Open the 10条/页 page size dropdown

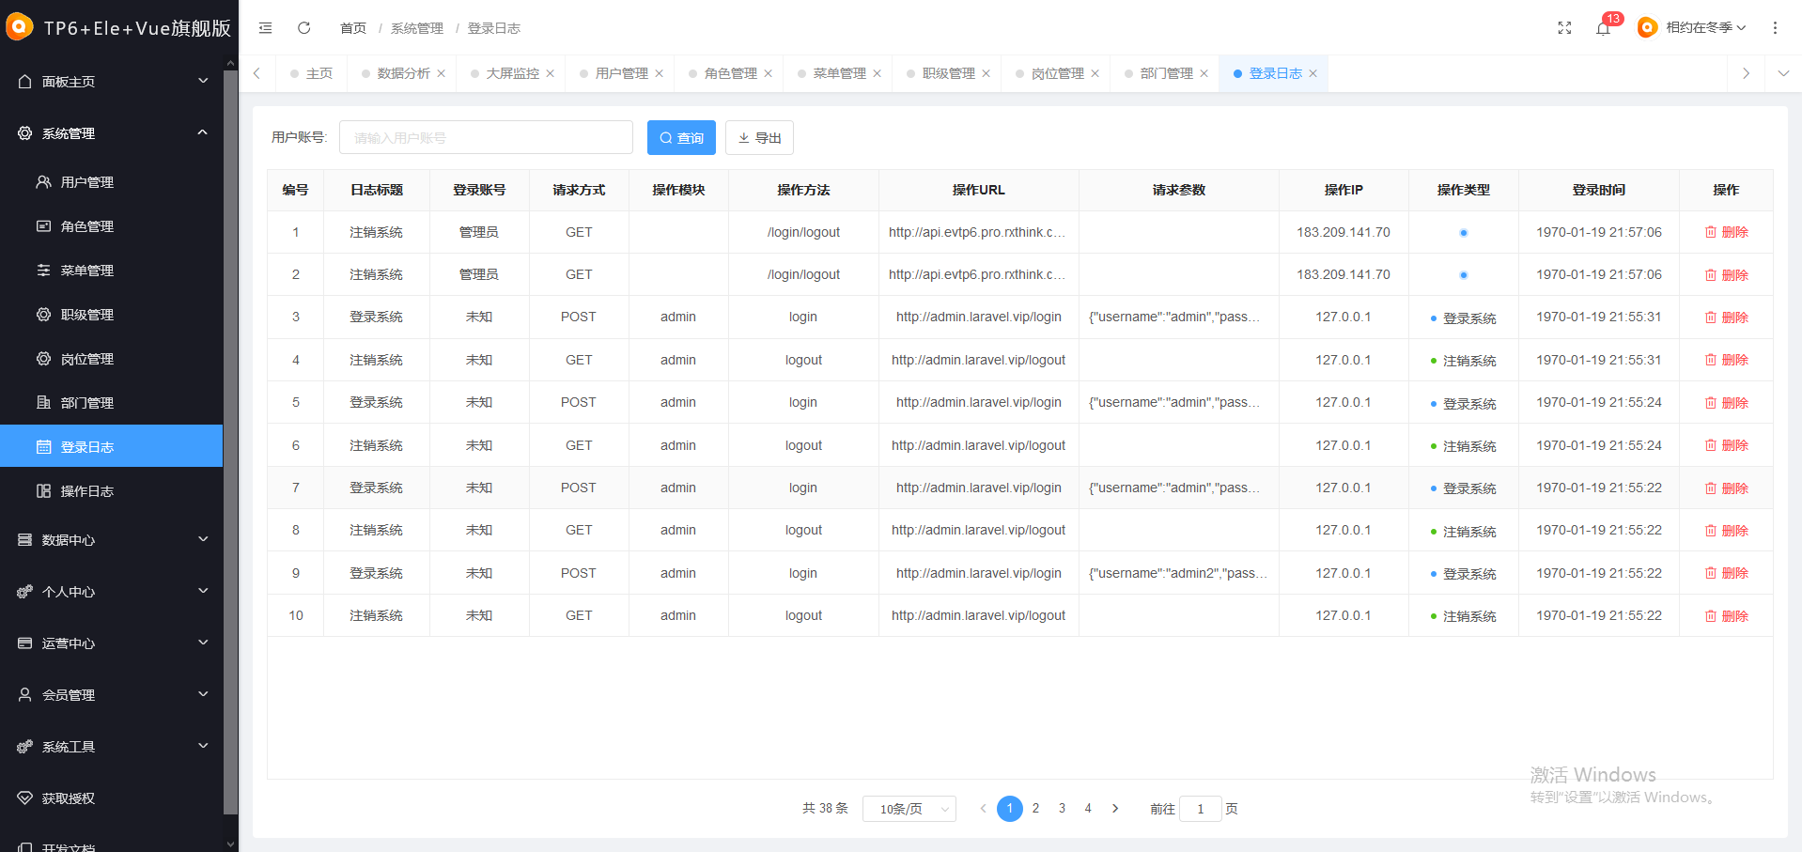(909, 809)
